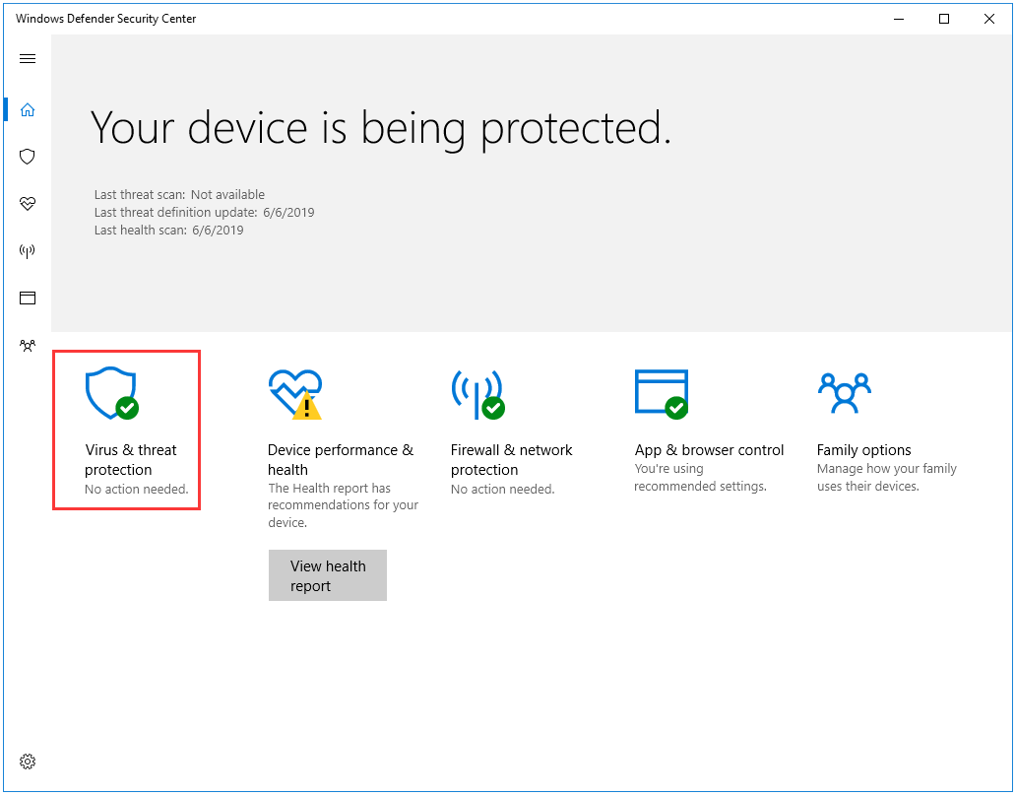Click the heart icon with warning badge
1016x796 pixels.
(x=295, y=394)
